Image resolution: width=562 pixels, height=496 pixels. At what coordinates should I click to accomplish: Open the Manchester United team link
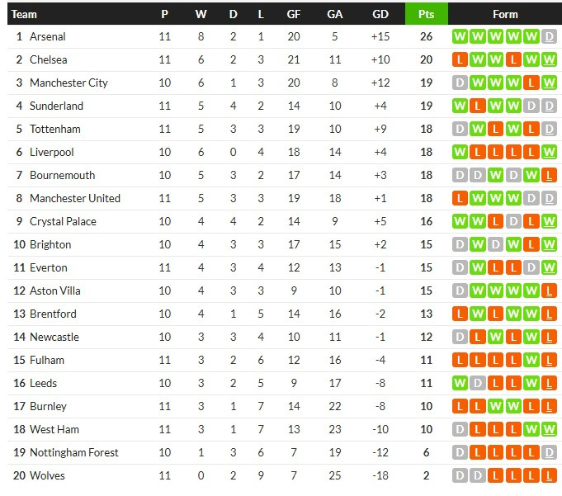74,198
